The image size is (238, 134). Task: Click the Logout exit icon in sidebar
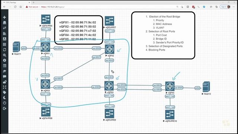point(4,108)
